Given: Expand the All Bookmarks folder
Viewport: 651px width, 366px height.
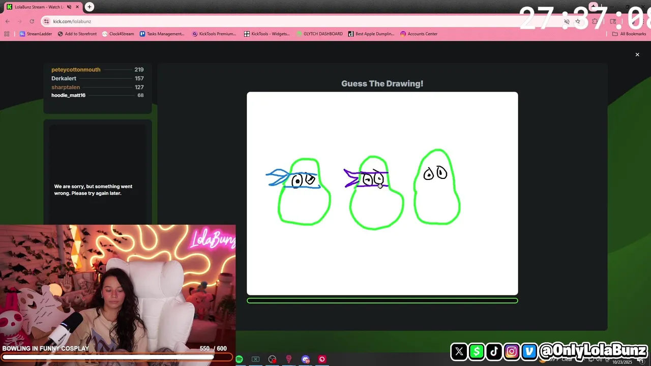Looking at the screenshot, I should (x=629, y=34).
